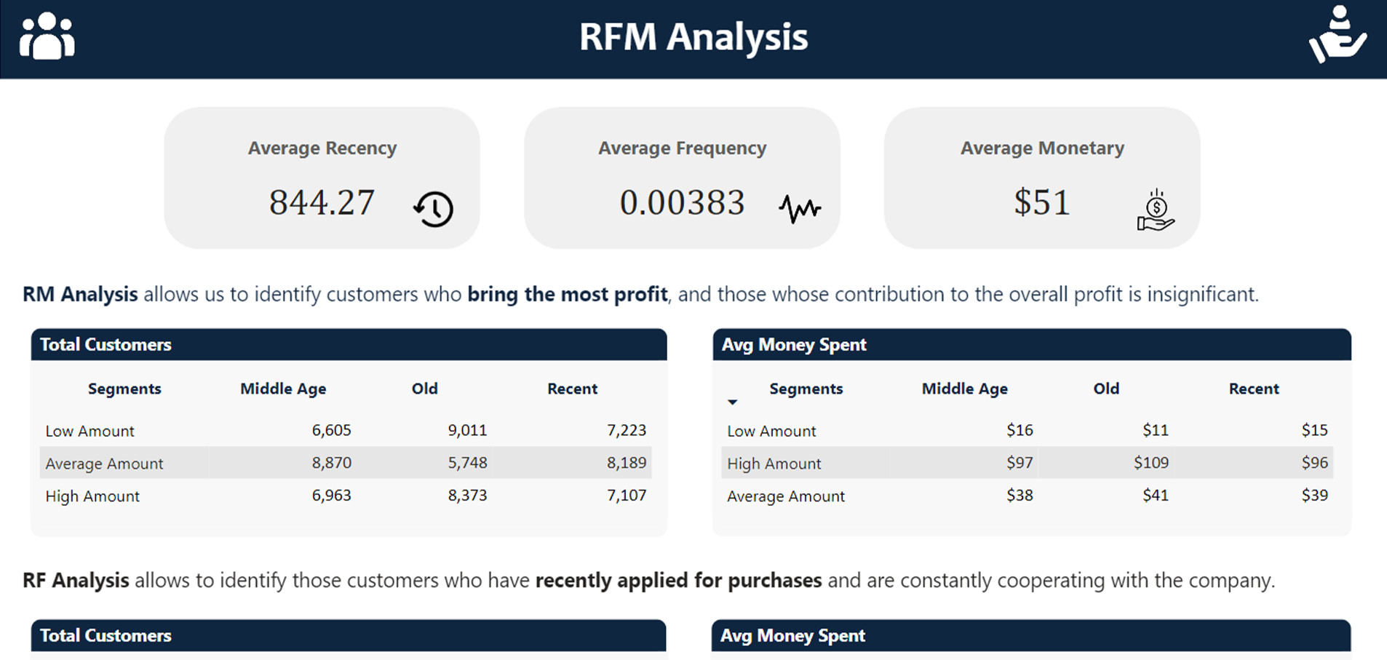Viewport: 1387px width, 660px height.
Task: Click the customer service hand icon
Action: coord(1338,35)
